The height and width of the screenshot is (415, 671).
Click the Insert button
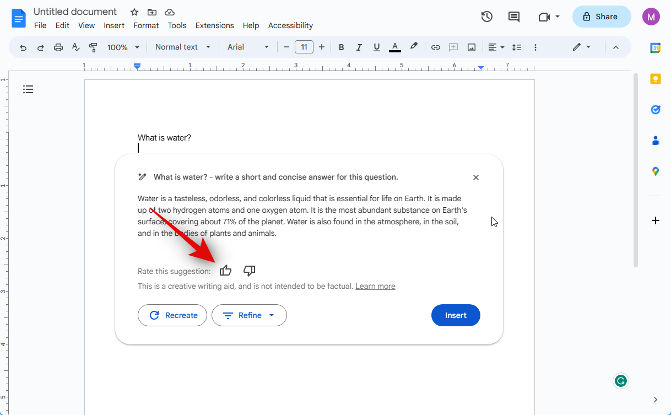coord(456,315)
